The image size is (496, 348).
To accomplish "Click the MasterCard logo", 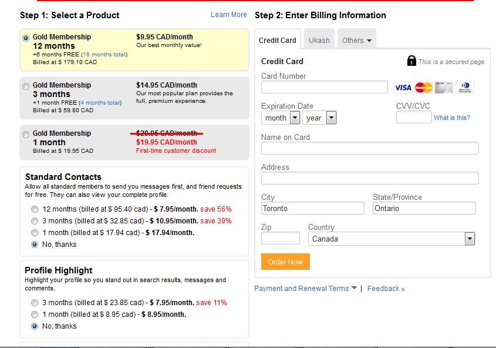I will point(423,88).
